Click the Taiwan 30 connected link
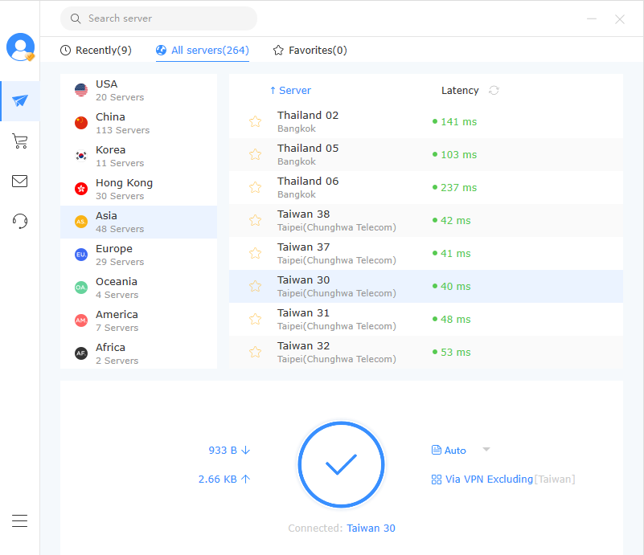 [x=371, y=528]
